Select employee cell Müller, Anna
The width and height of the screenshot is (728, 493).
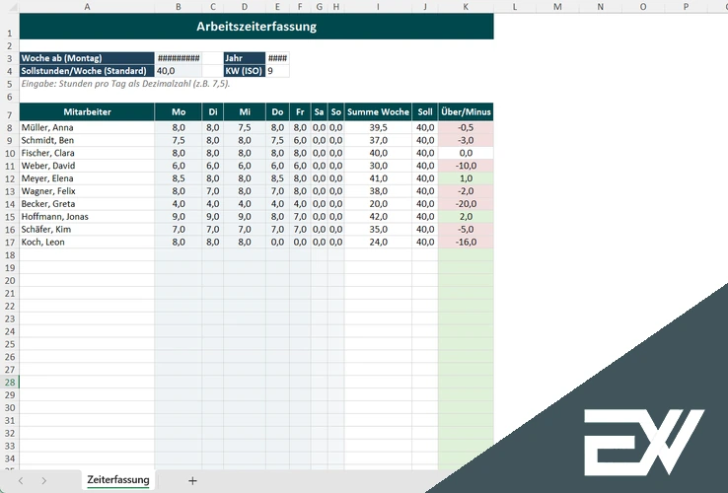click(x=87, y=127)
